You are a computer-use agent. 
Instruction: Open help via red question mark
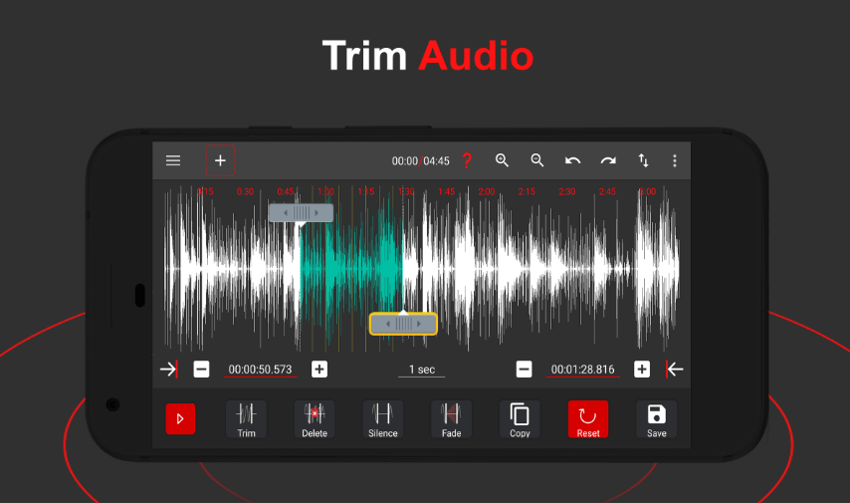467,160
